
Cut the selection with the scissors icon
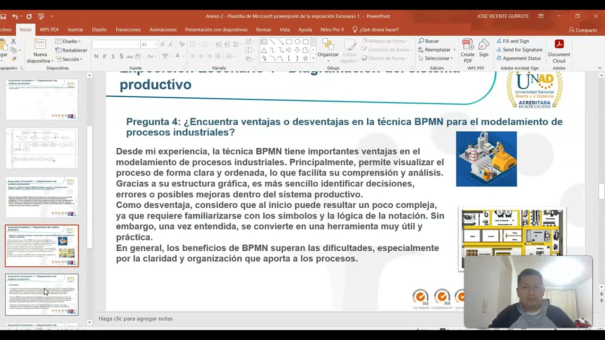click(13, 42)
